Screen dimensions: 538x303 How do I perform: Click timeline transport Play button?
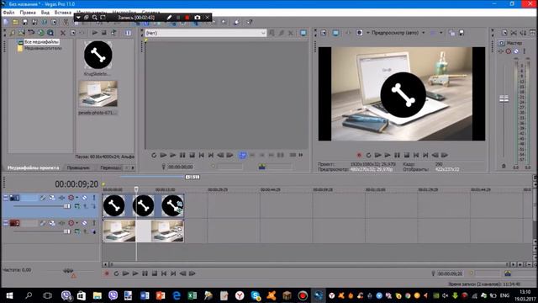point(135,274)
